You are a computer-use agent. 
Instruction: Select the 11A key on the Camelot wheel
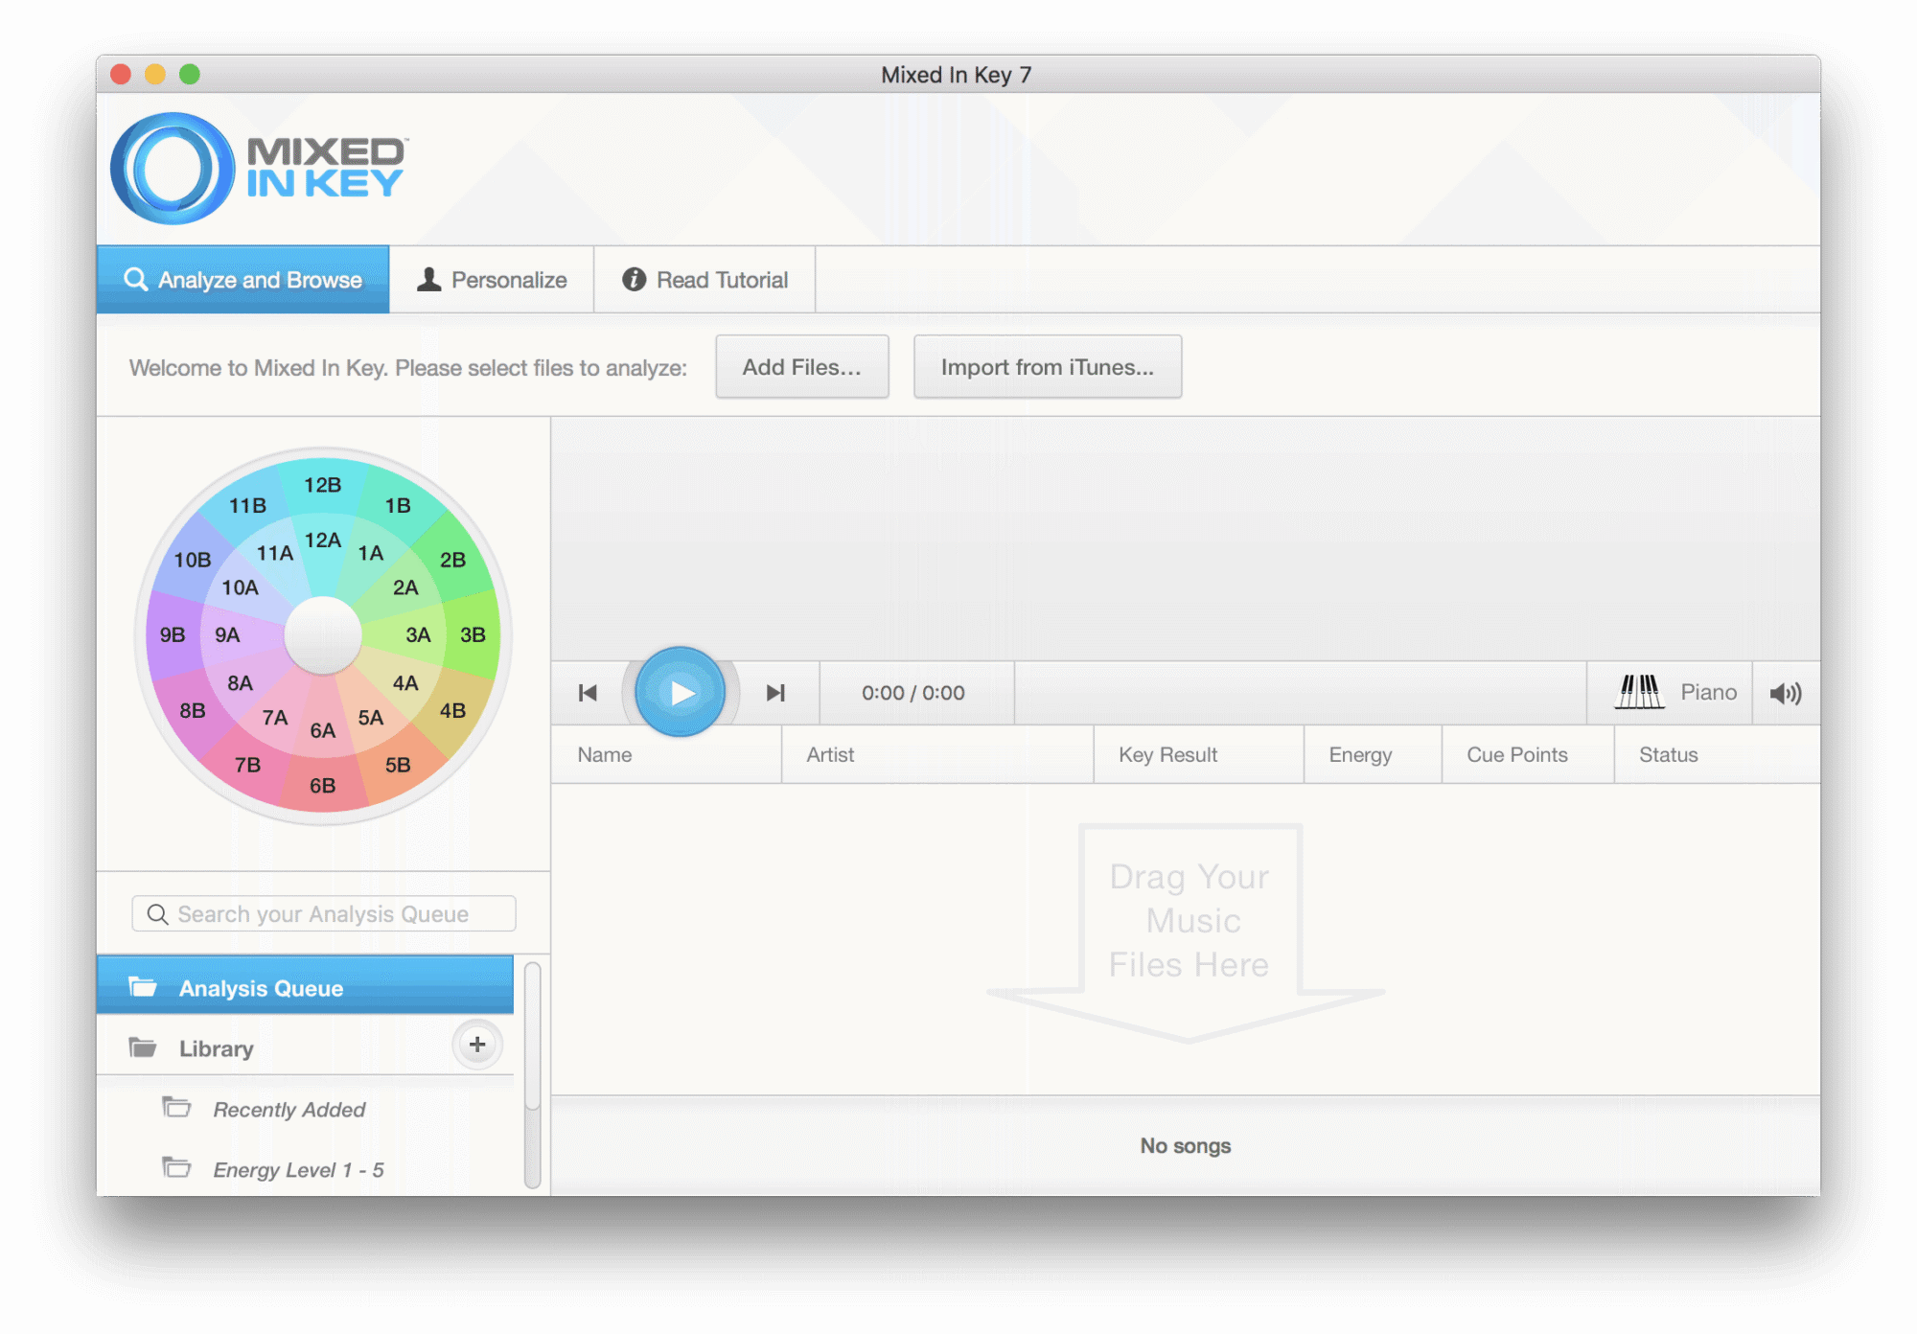click(x=275, y=553)
